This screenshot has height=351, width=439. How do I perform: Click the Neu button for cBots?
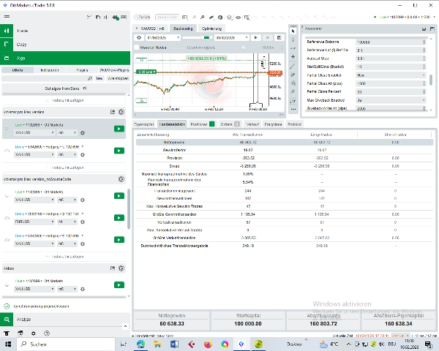tap(100, 78)
